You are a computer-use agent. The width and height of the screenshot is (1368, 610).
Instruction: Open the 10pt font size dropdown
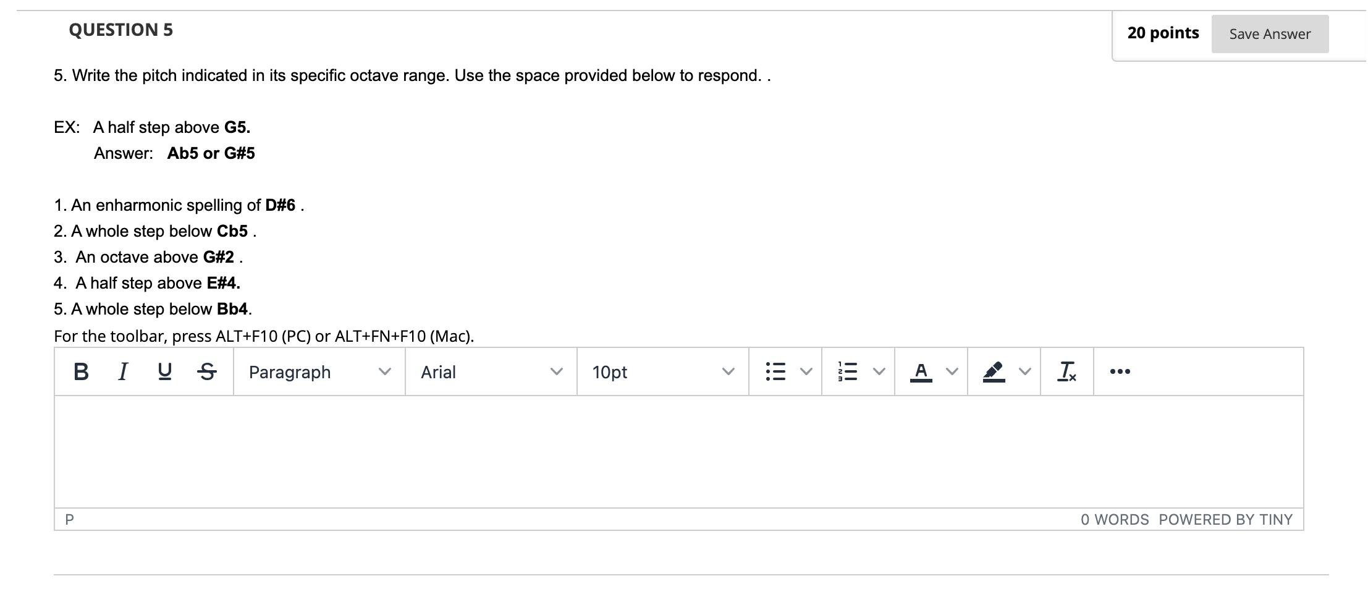pos(663,371)
